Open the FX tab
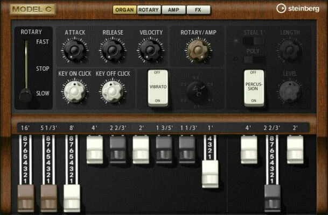328x215 pixels. [x=198, y=10]
